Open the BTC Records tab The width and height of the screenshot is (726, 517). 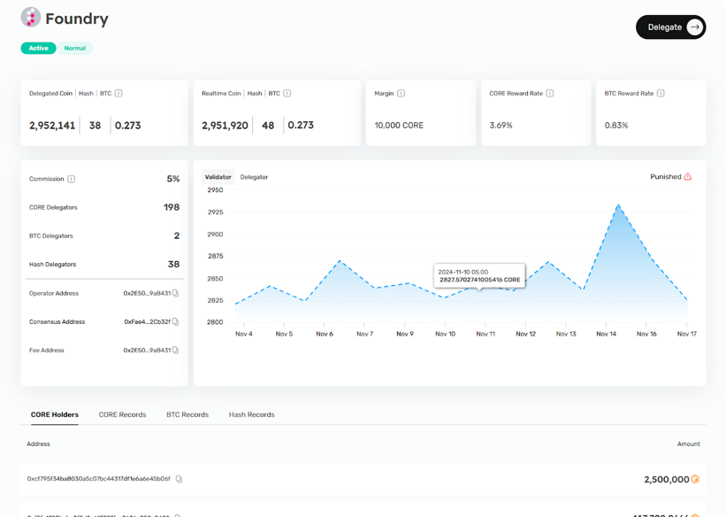187,414
